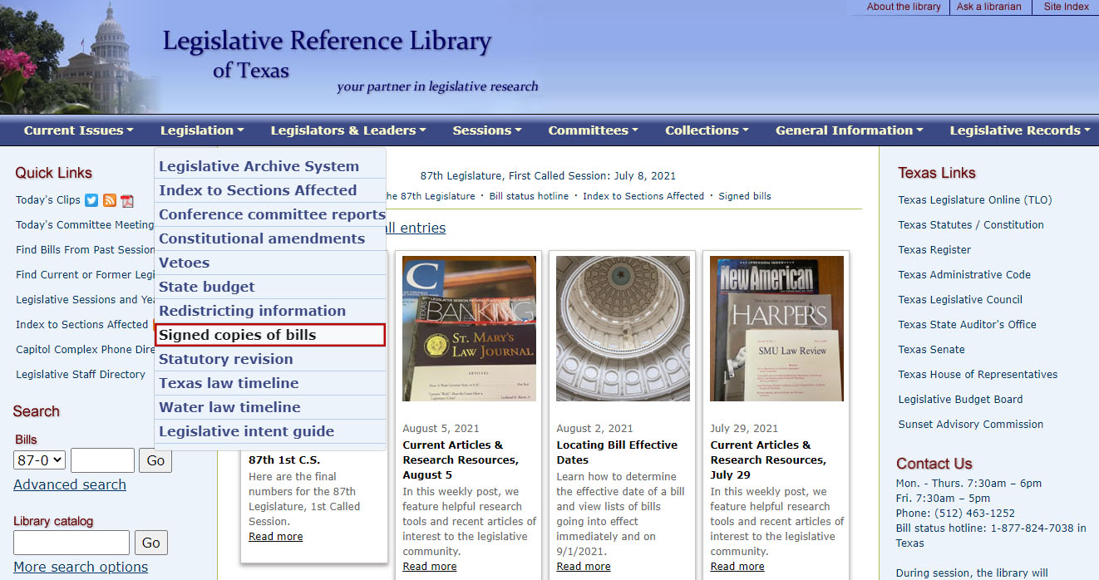Click the Harper's magazine cover image
Image resolution: width=1099 pixels, height=580 pixels.
point(776,328)
